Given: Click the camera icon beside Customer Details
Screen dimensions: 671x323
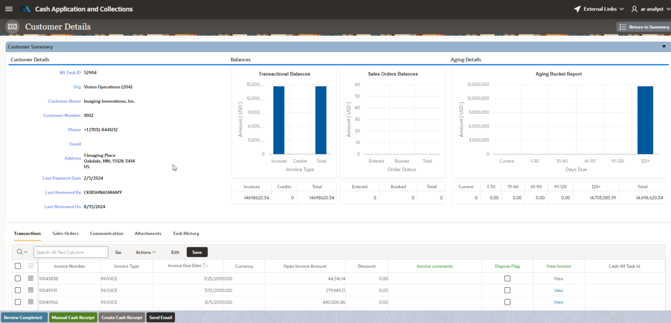Looking at the screenshot, I should (12, 26).
